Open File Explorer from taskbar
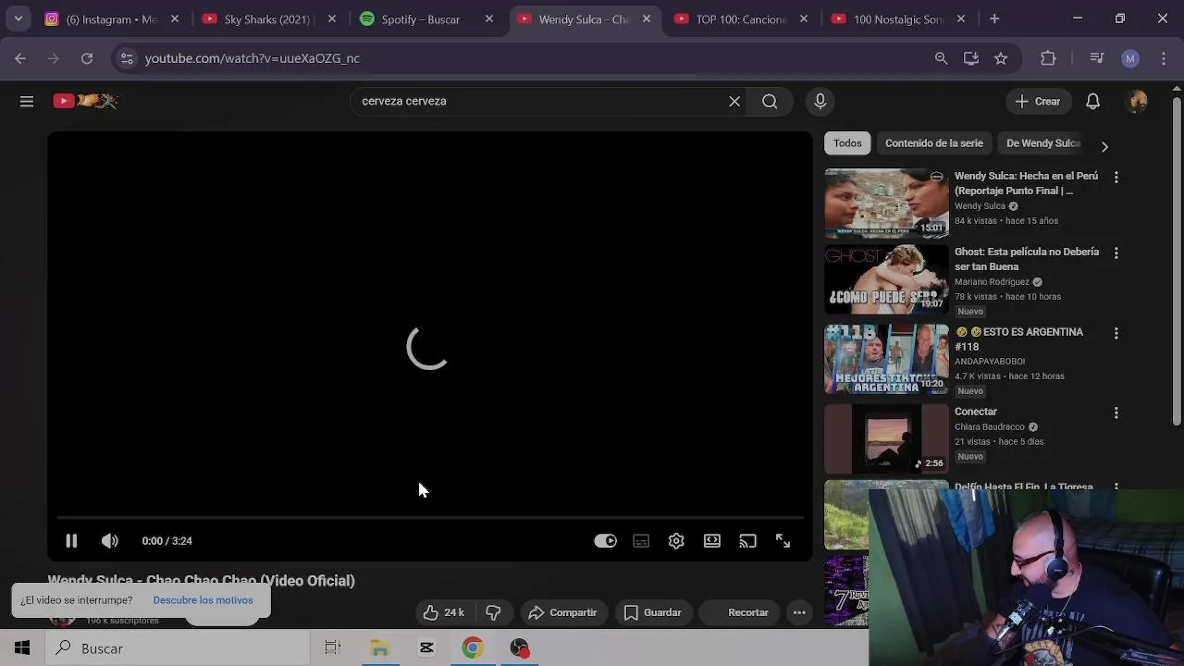1184x666 pixels. tap(380, 648)
